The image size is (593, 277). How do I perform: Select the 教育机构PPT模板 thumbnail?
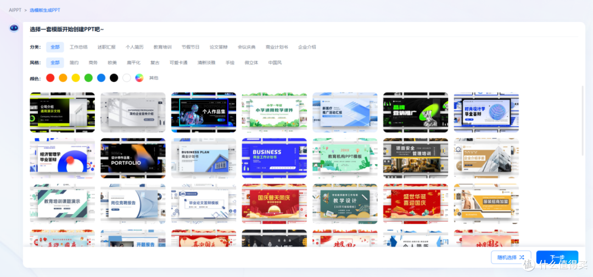345,158
